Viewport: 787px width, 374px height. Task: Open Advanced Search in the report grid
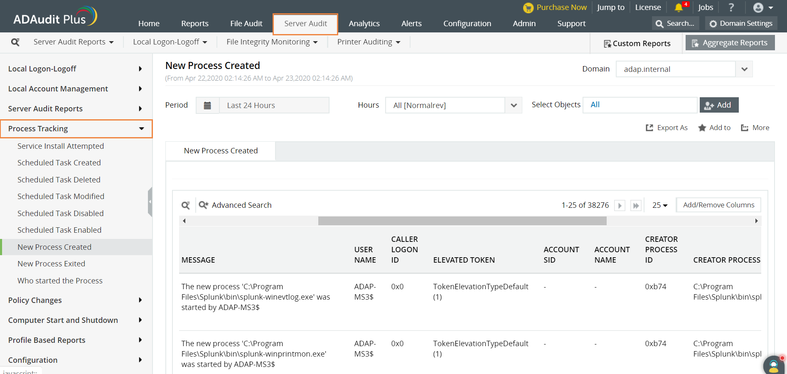coord(241,205)
